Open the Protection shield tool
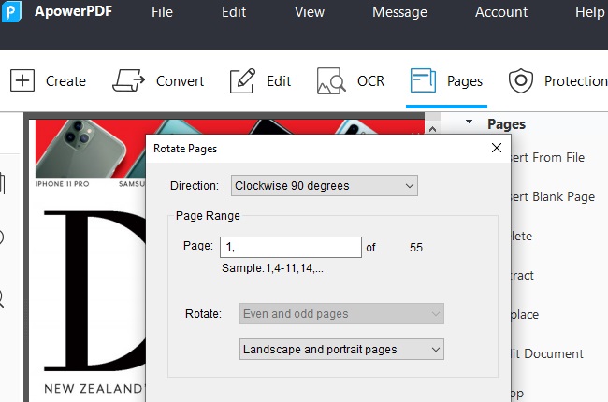The height and width of the screenshot is (402, 608). coord(520,81)
